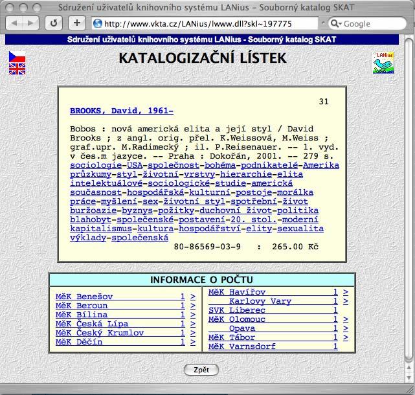
Task: Click the > arrow next to Karlovy Vary
Action: pos(346,301)
